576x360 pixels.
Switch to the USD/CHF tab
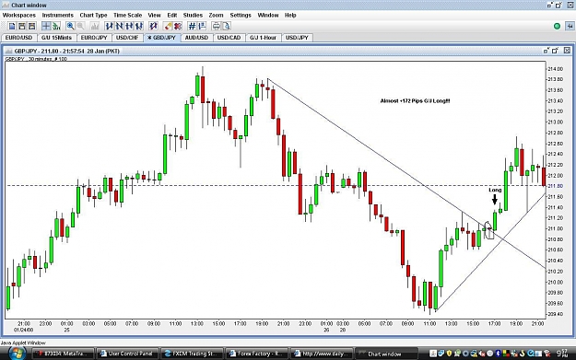(x=127, y=38)
